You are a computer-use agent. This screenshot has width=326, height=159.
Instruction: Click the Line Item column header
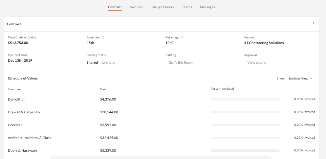[x=14, y=89]
